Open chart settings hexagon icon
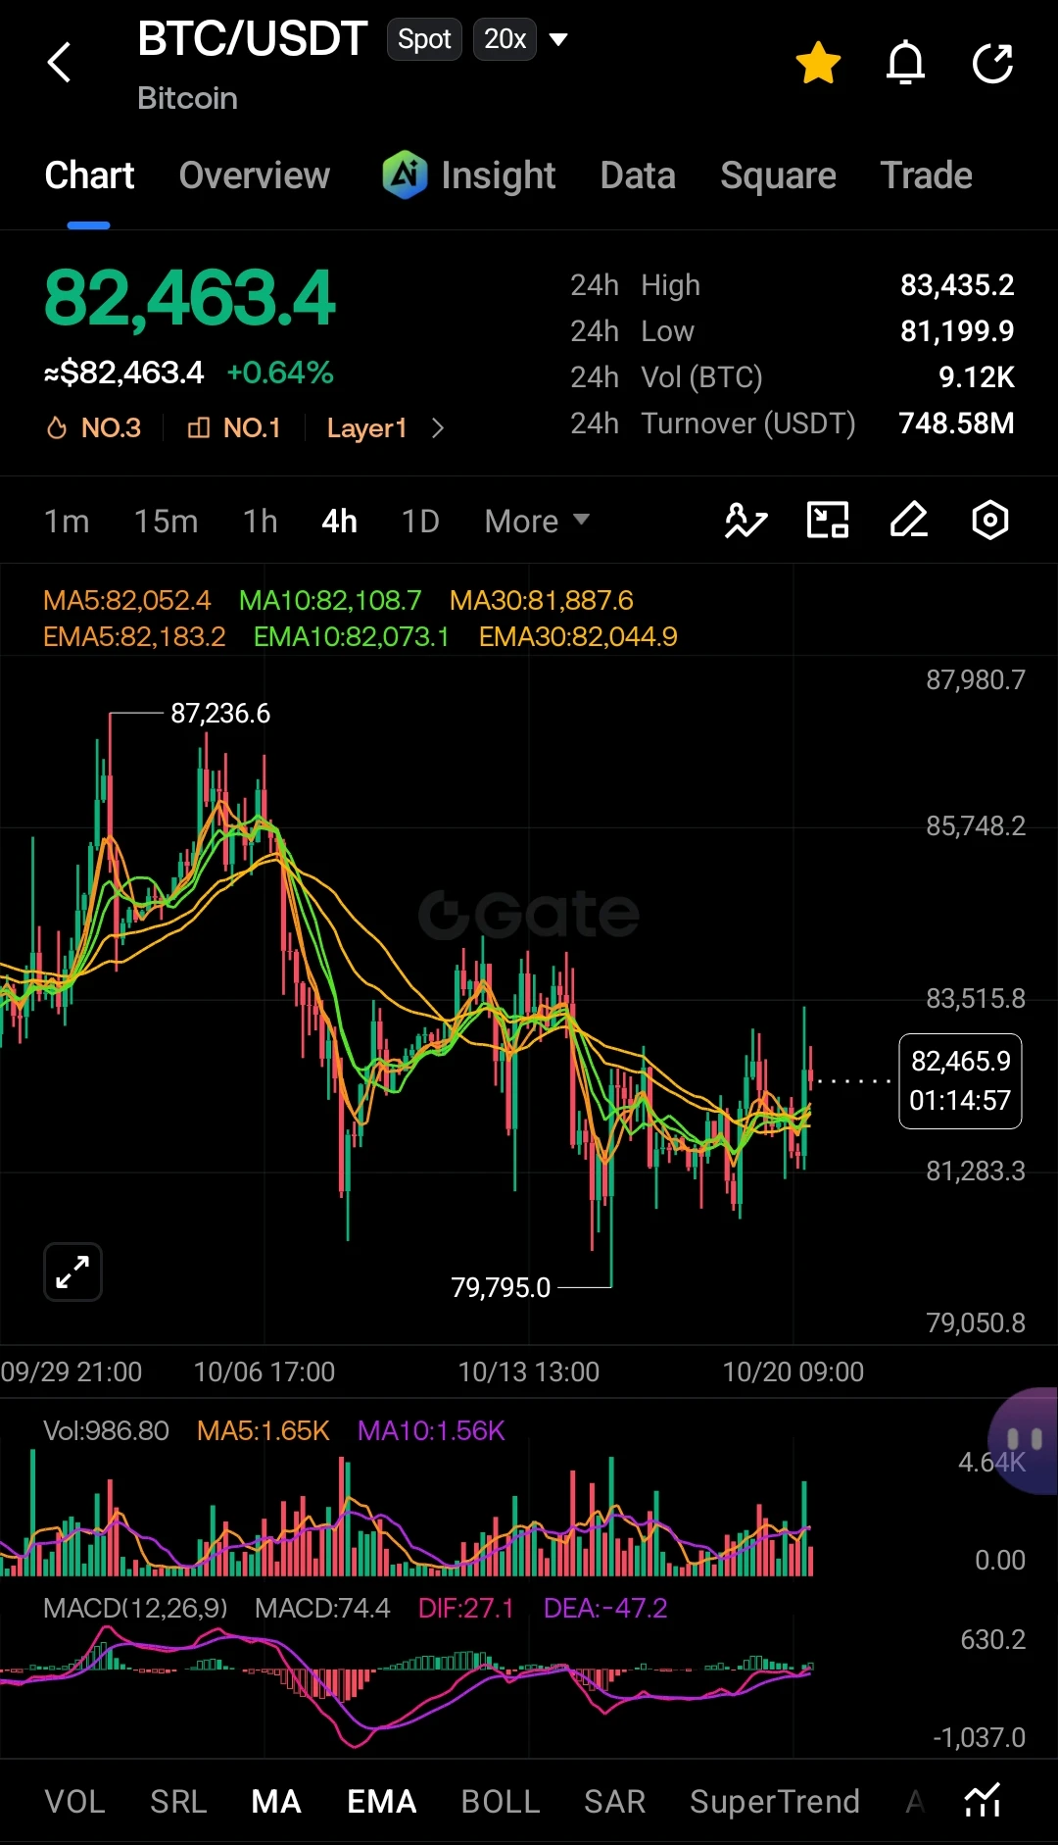The image size is (1058, 1845). [990, 520]
